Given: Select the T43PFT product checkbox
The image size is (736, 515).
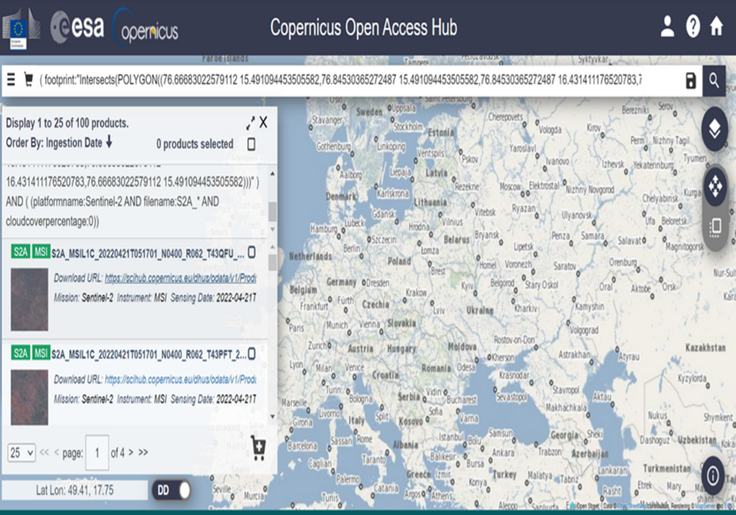Looking at the screenshot, I should [251, 354].
